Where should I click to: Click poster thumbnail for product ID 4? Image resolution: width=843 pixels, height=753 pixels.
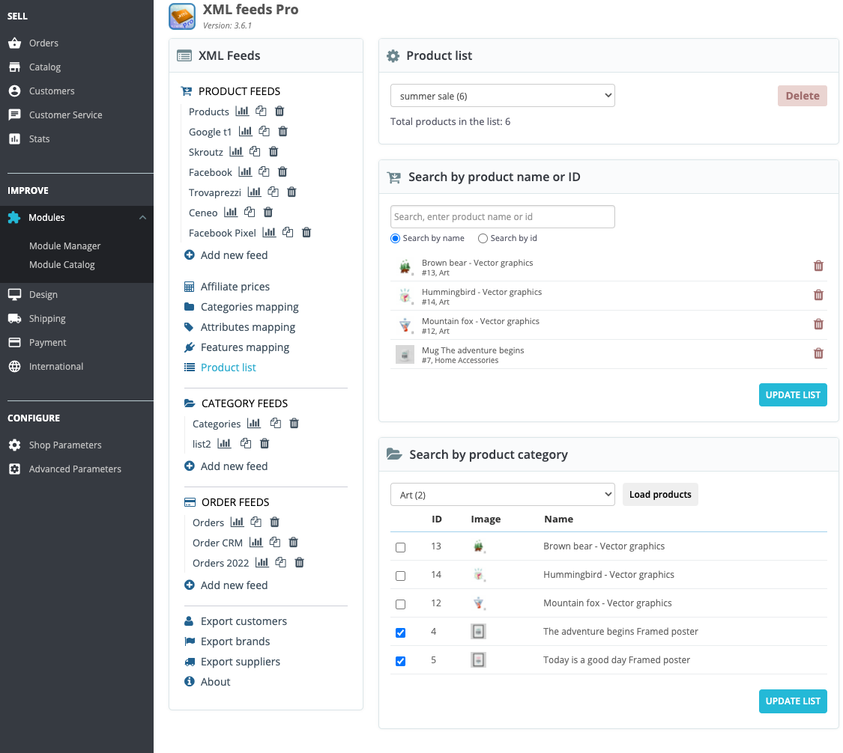pos(479,632)
